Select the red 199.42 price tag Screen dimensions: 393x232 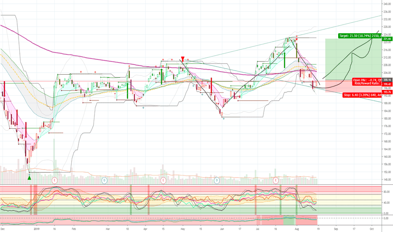(387, 84)
